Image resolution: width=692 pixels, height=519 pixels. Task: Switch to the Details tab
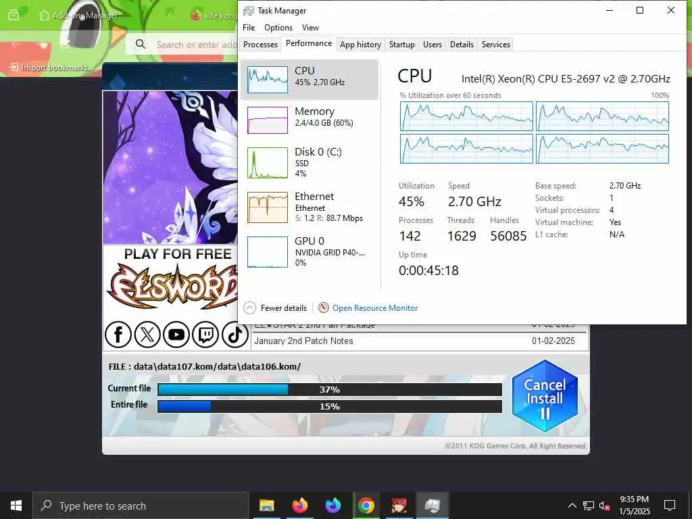462,44
